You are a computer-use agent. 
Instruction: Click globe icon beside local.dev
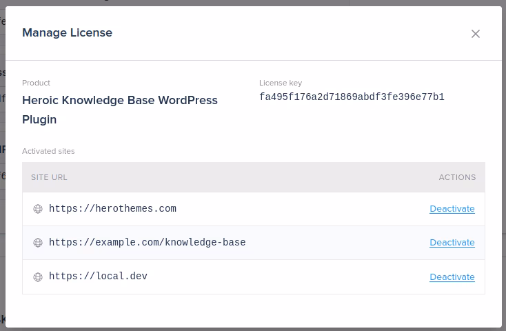(38, 277)
